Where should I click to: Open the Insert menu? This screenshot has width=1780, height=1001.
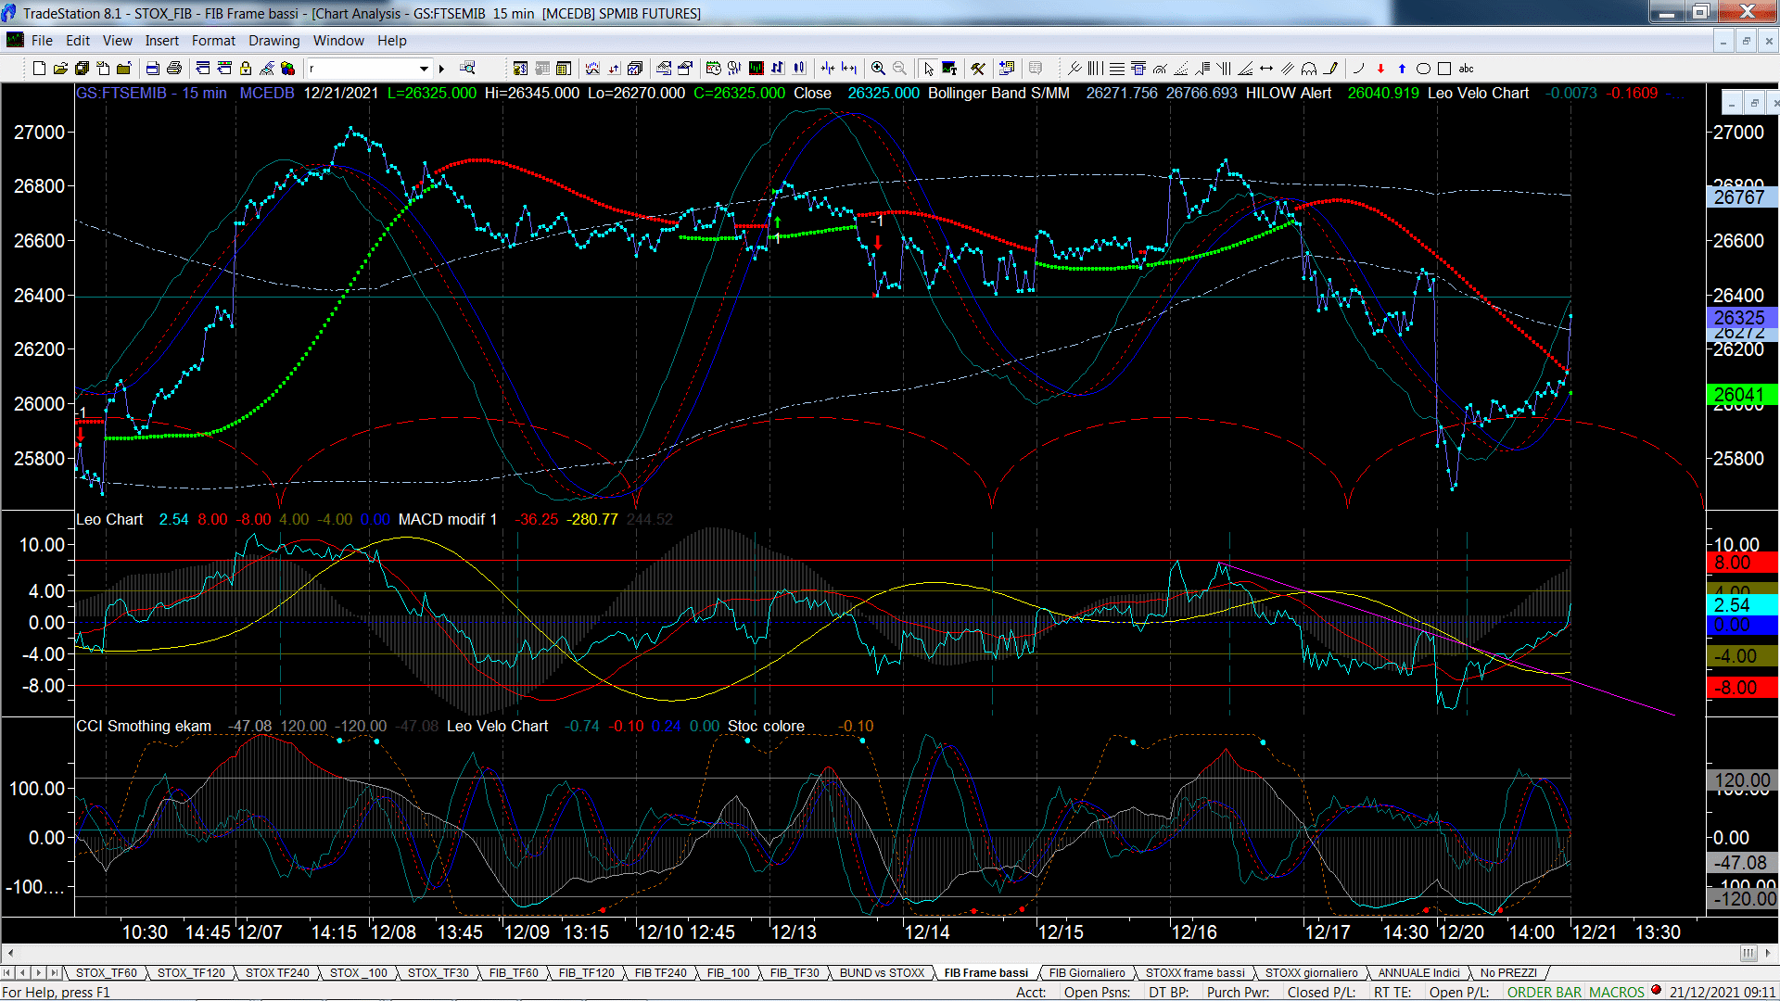click(x=162, y=41)
